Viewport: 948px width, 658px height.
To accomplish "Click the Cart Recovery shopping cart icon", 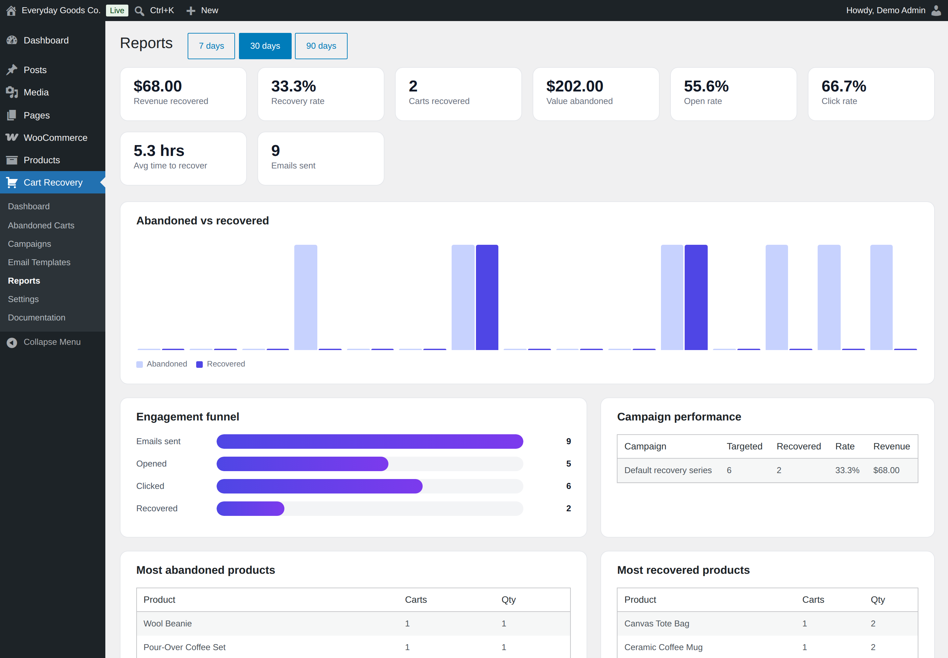I will click(12, 182).
